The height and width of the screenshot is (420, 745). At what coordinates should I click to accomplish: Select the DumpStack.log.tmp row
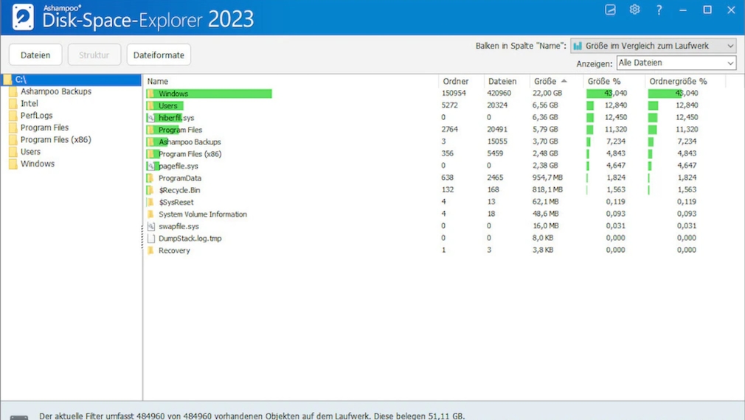[434, 238]
